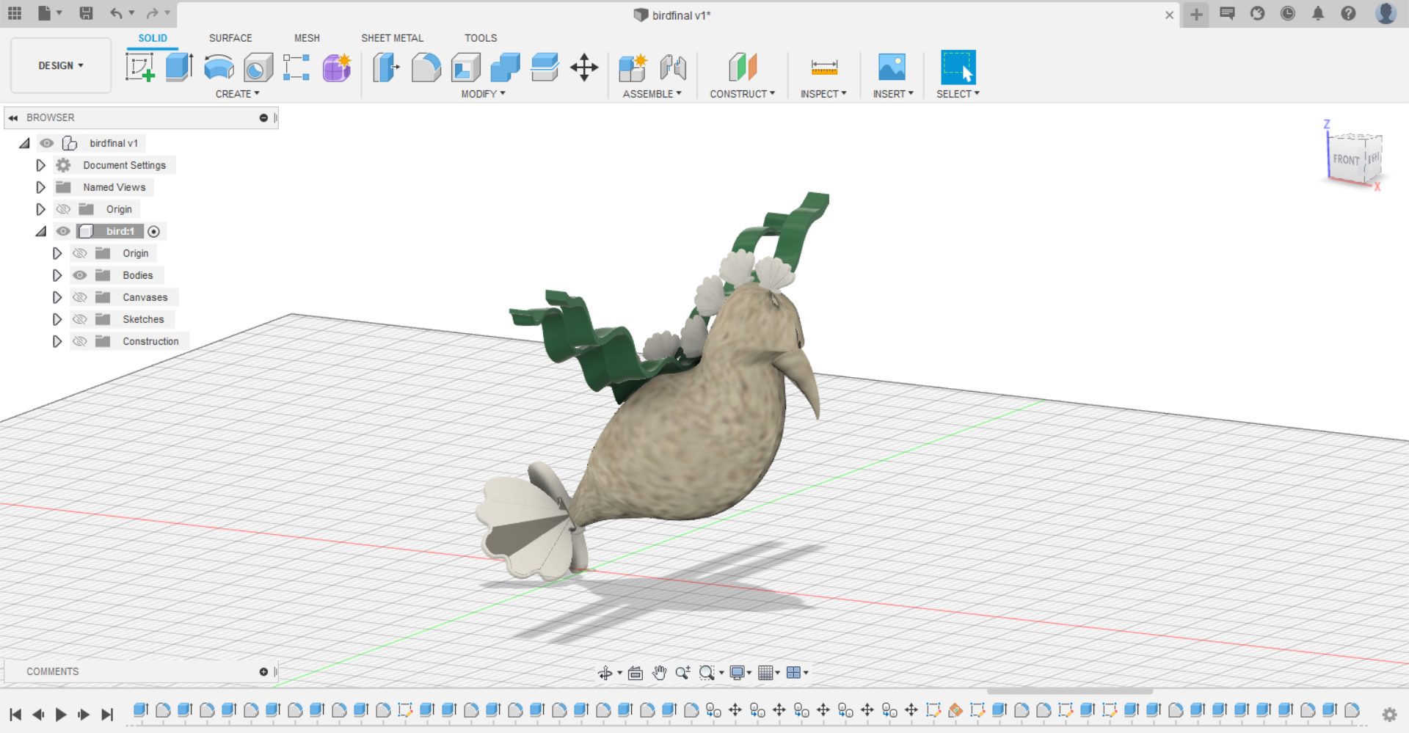Select the Revolve tool
The image size is (1409, 733).
219,68
